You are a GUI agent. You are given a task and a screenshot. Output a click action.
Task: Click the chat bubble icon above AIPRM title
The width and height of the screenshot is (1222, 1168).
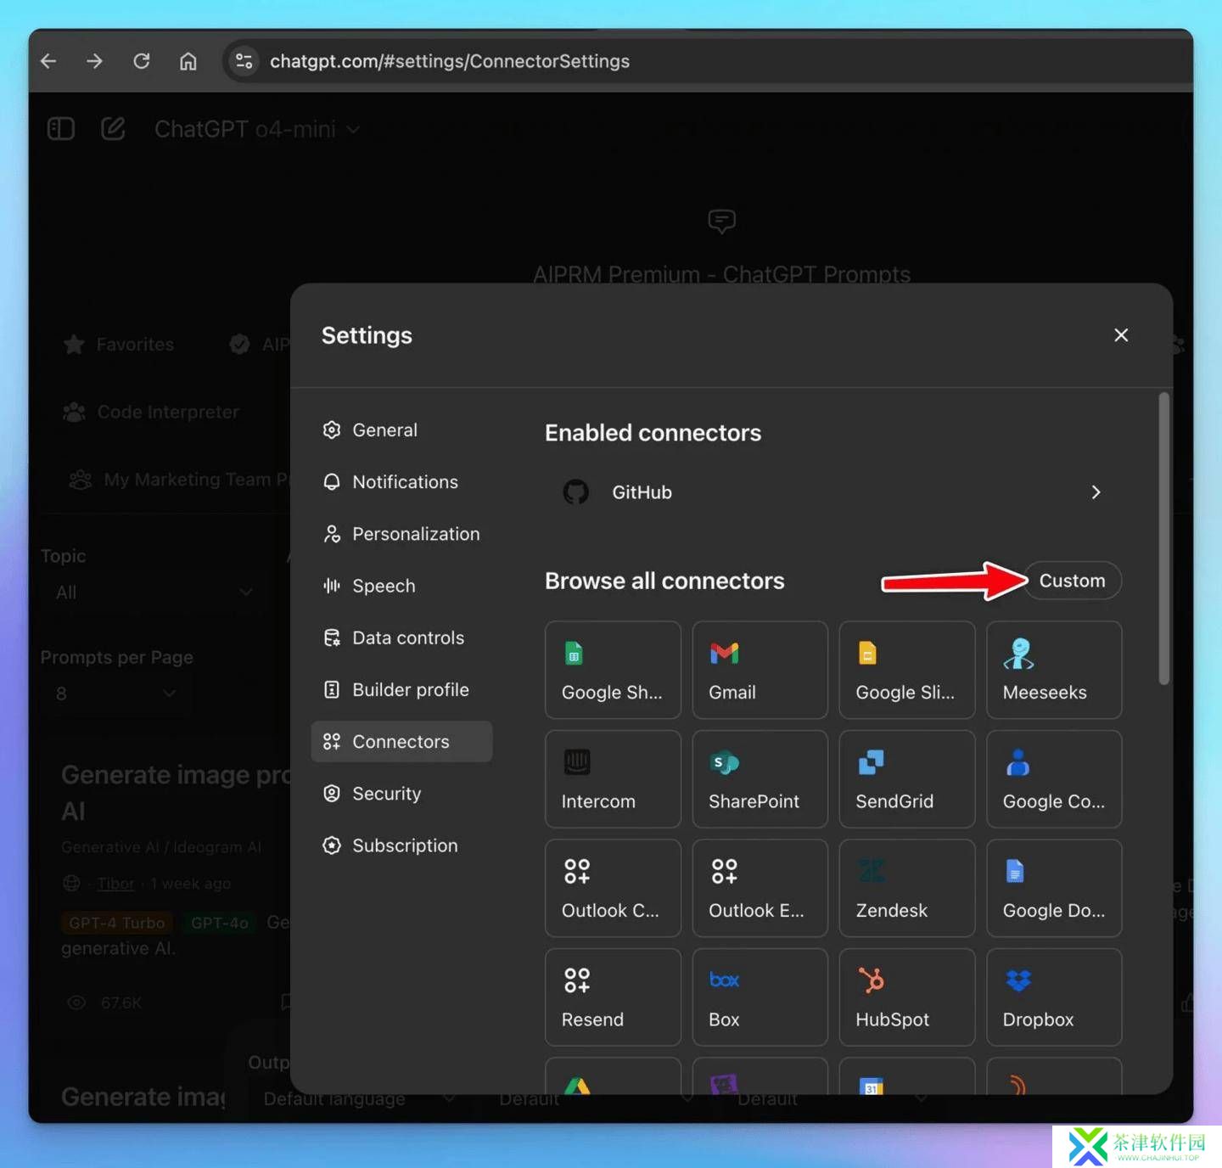click(721, 222)
